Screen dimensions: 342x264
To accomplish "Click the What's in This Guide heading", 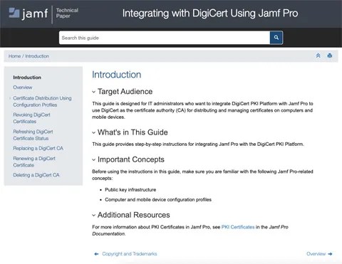I will point(133,132).
